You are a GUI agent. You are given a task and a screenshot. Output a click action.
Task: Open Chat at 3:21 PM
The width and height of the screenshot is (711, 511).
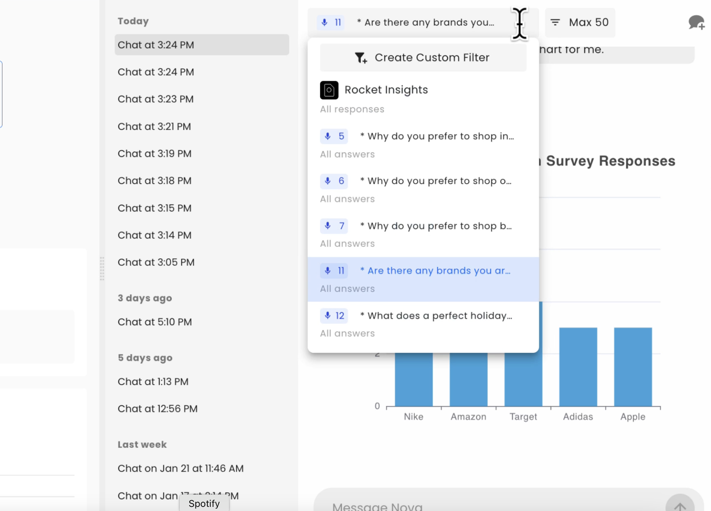click(202, 127)
